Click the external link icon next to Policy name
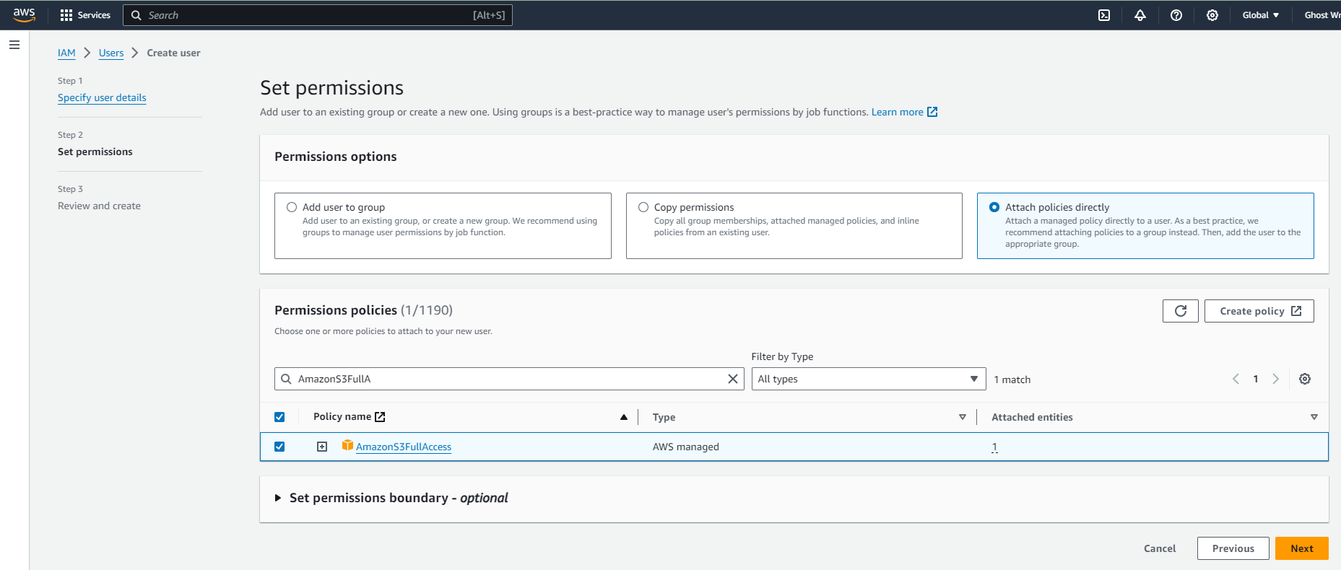Viewport: 1341px width, 570px height. point(380,417)
